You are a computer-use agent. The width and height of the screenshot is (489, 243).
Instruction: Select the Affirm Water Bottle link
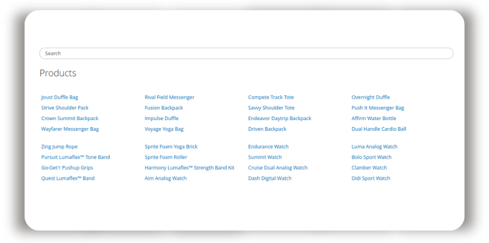(x=374, y=118)
